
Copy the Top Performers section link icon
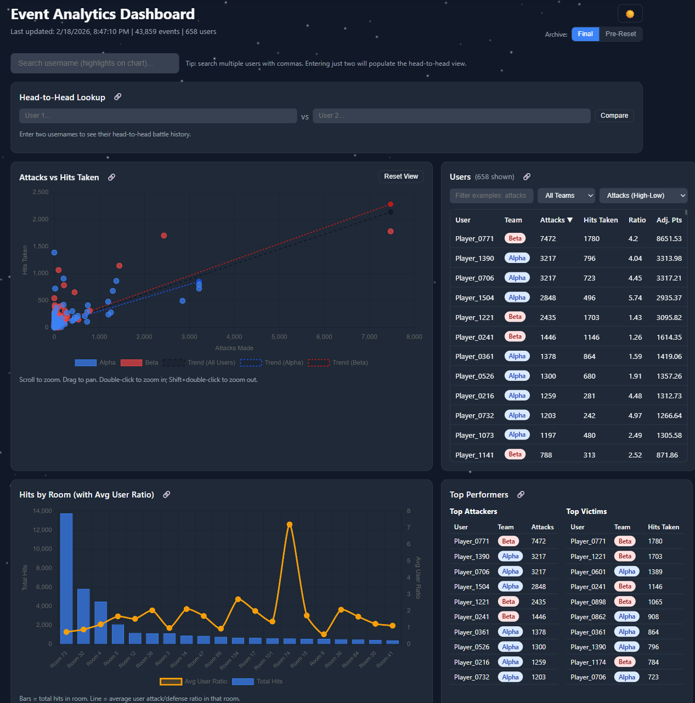[520, 494]
